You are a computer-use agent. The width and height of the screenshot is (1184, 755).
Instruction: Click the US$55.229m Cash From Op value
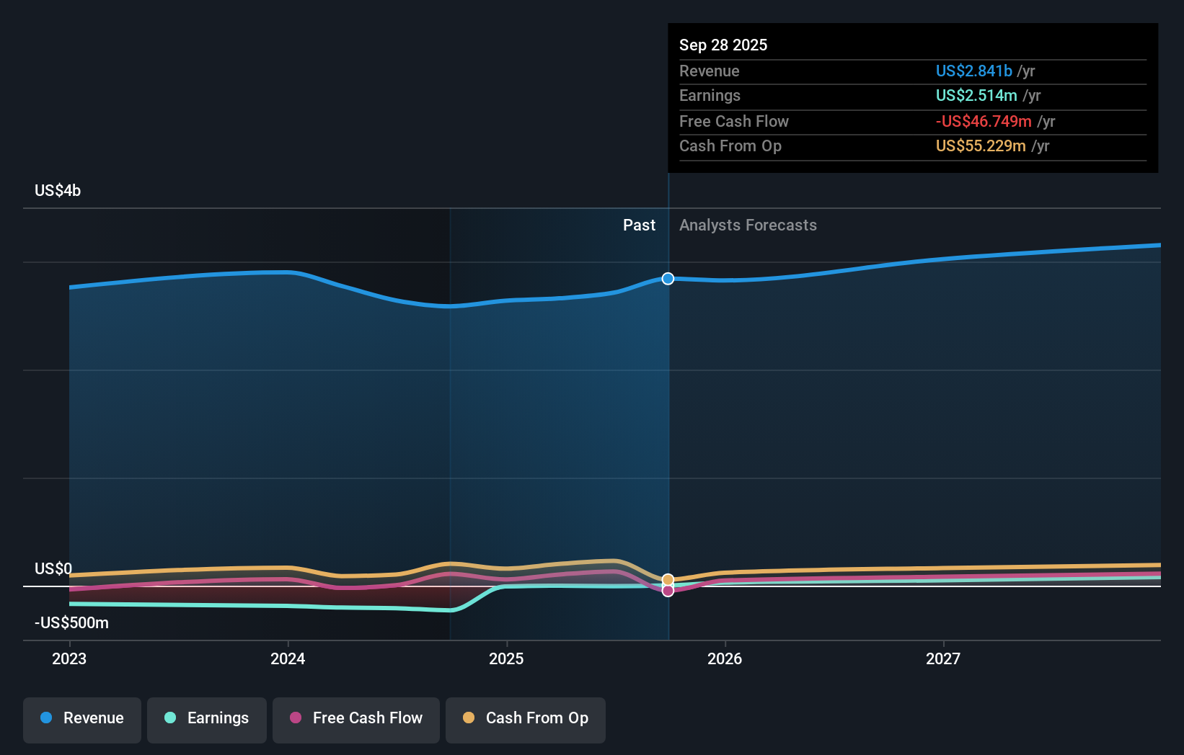pos(981,146)
